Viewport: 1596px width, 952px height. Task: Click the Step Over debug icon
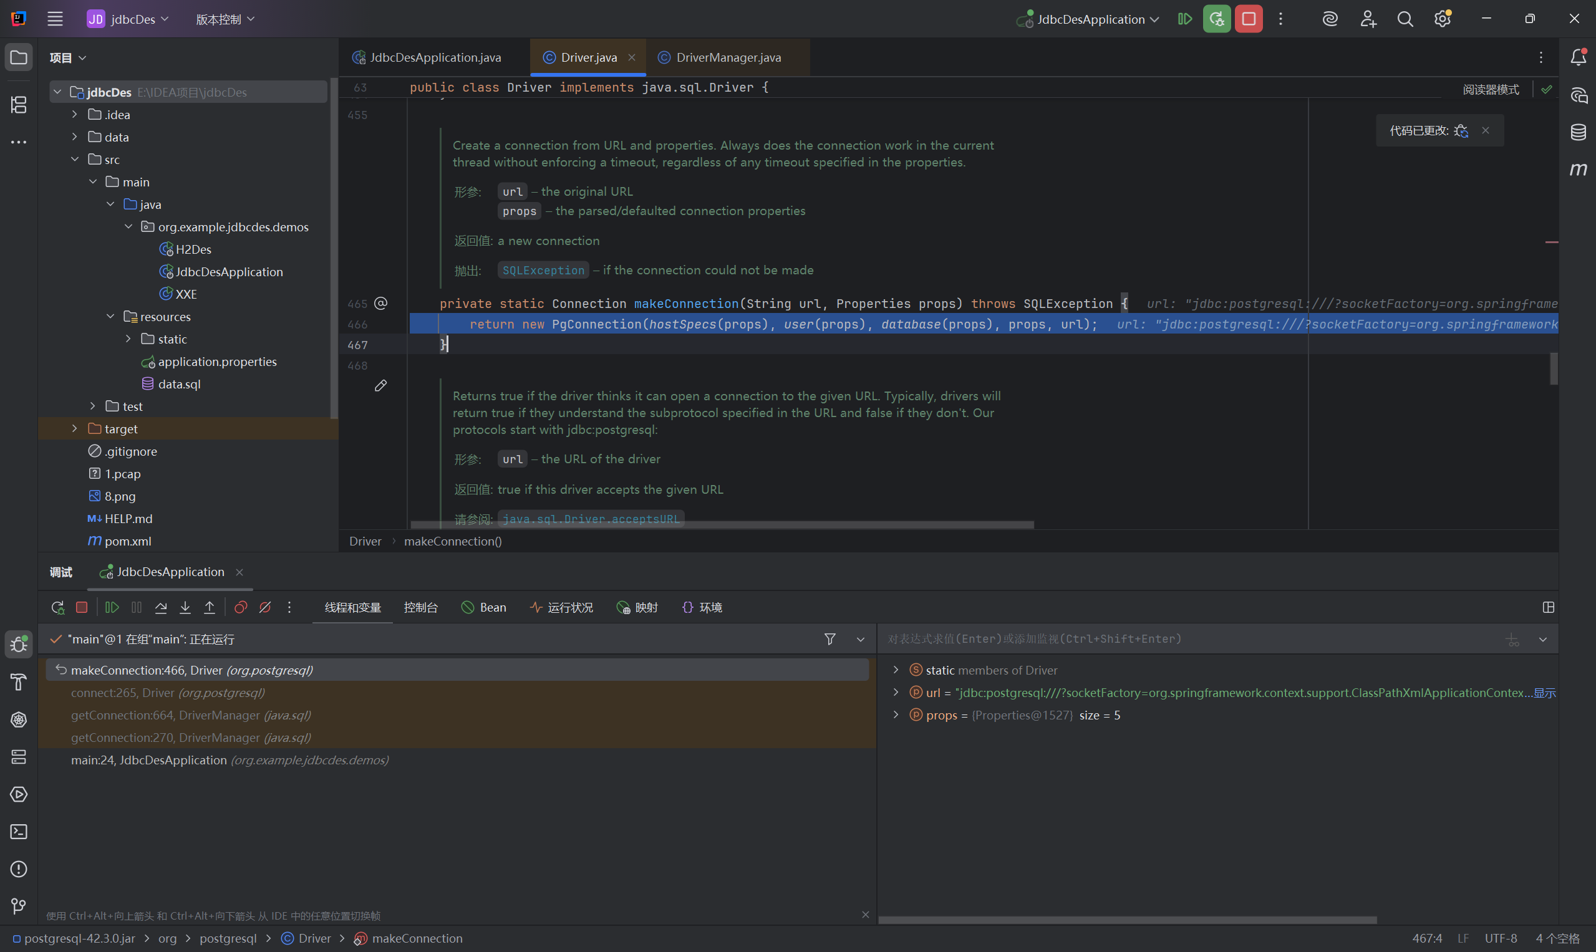tap(161, 607)
